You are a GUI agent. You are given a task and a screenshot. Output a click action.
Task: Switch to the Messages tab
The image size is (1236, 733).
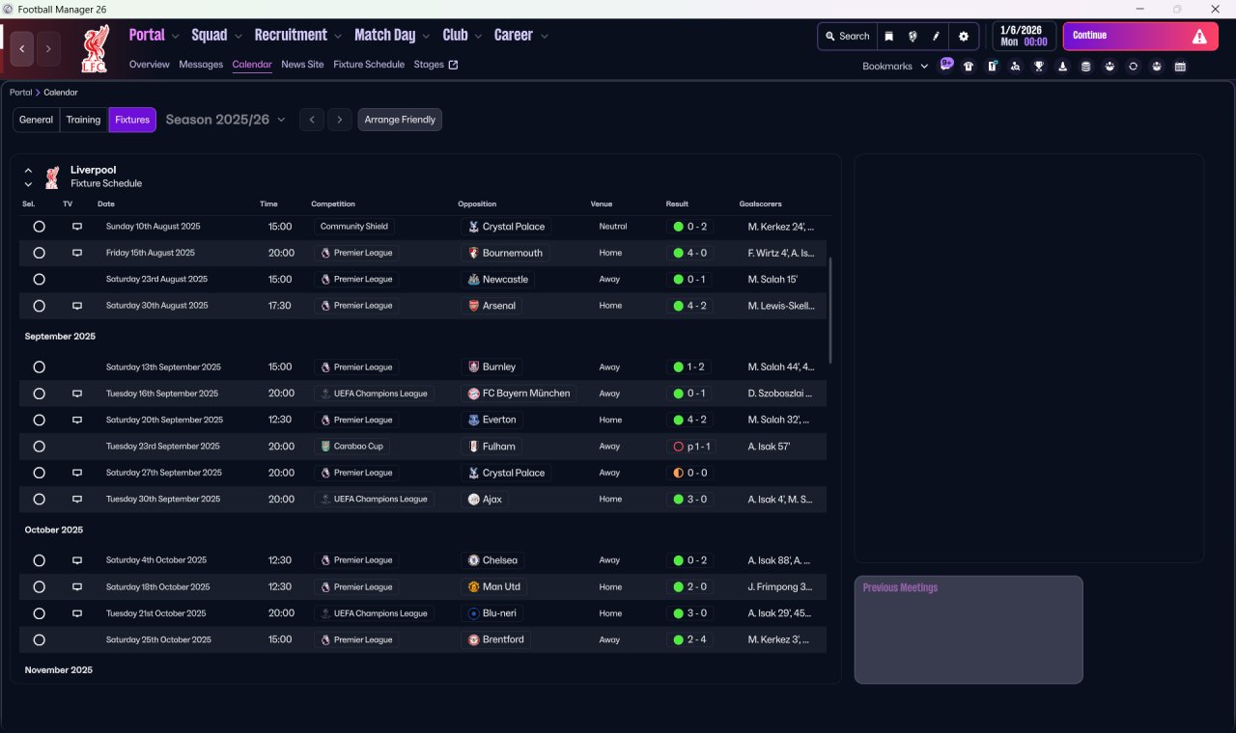(x=201, y=65)
